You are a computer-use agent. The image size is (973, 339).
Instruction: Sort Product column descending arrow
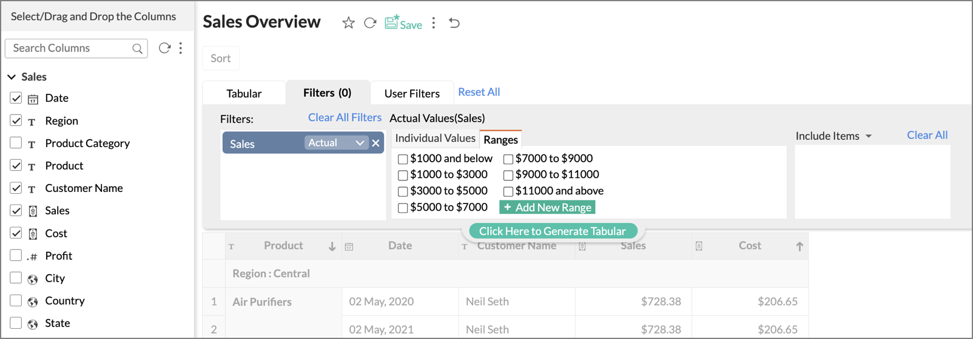tap(332, 246)
